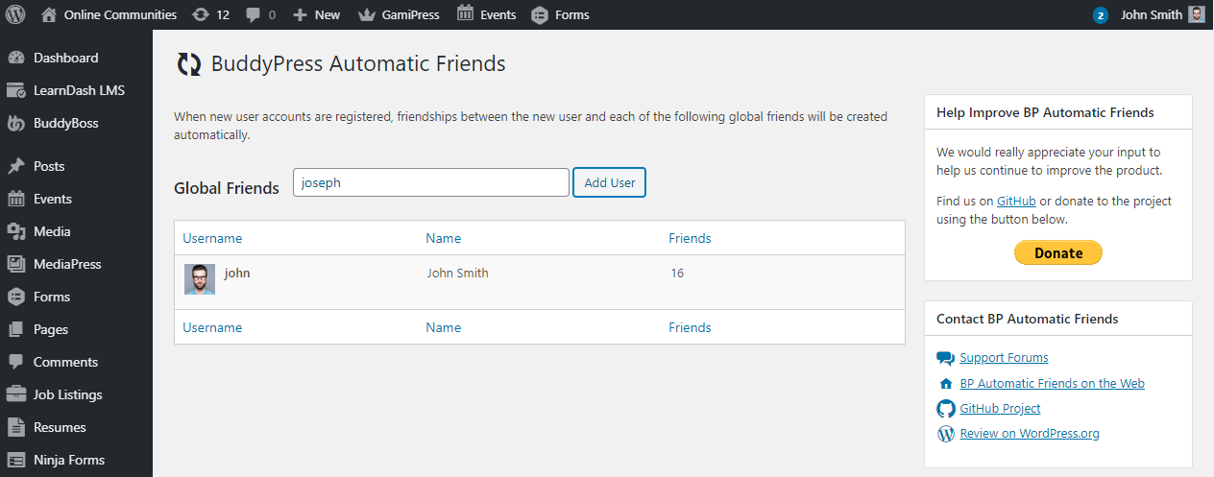The width and height of the screenshot is (1214, 477).
Task: Click john's avatar thumbnail in table
Action: pyautogui.click(x=200, y=279)
